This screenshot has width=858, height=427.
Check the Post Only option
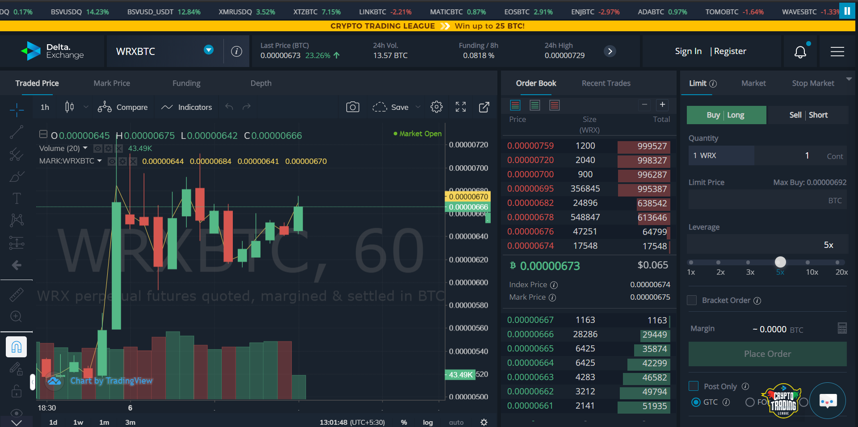(x=694, y=386)
